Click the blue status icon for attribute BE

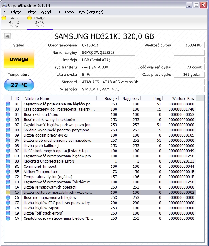8,171
